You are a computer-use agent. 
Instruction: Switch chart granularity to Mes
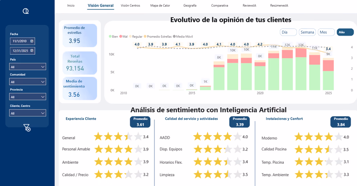326,32
